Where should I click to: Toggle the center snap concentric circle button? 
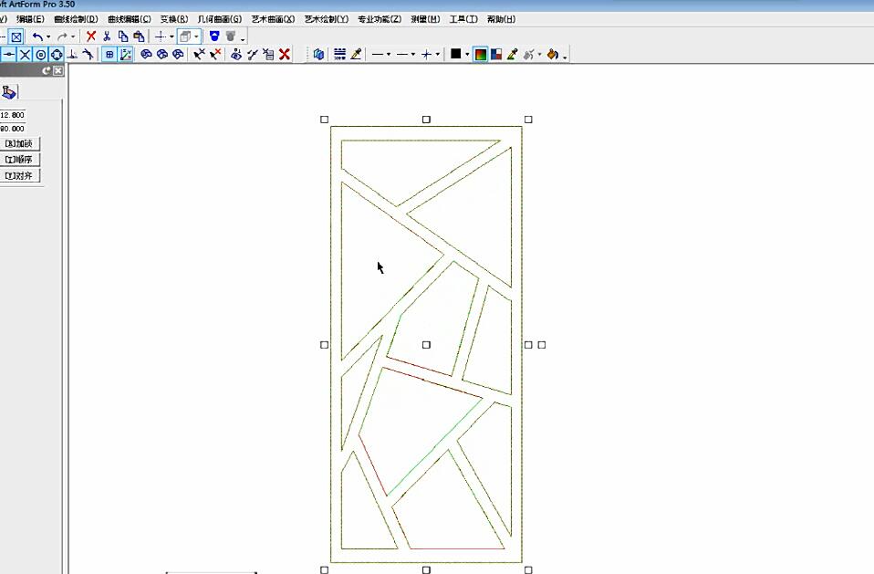[x=41, y=55]
